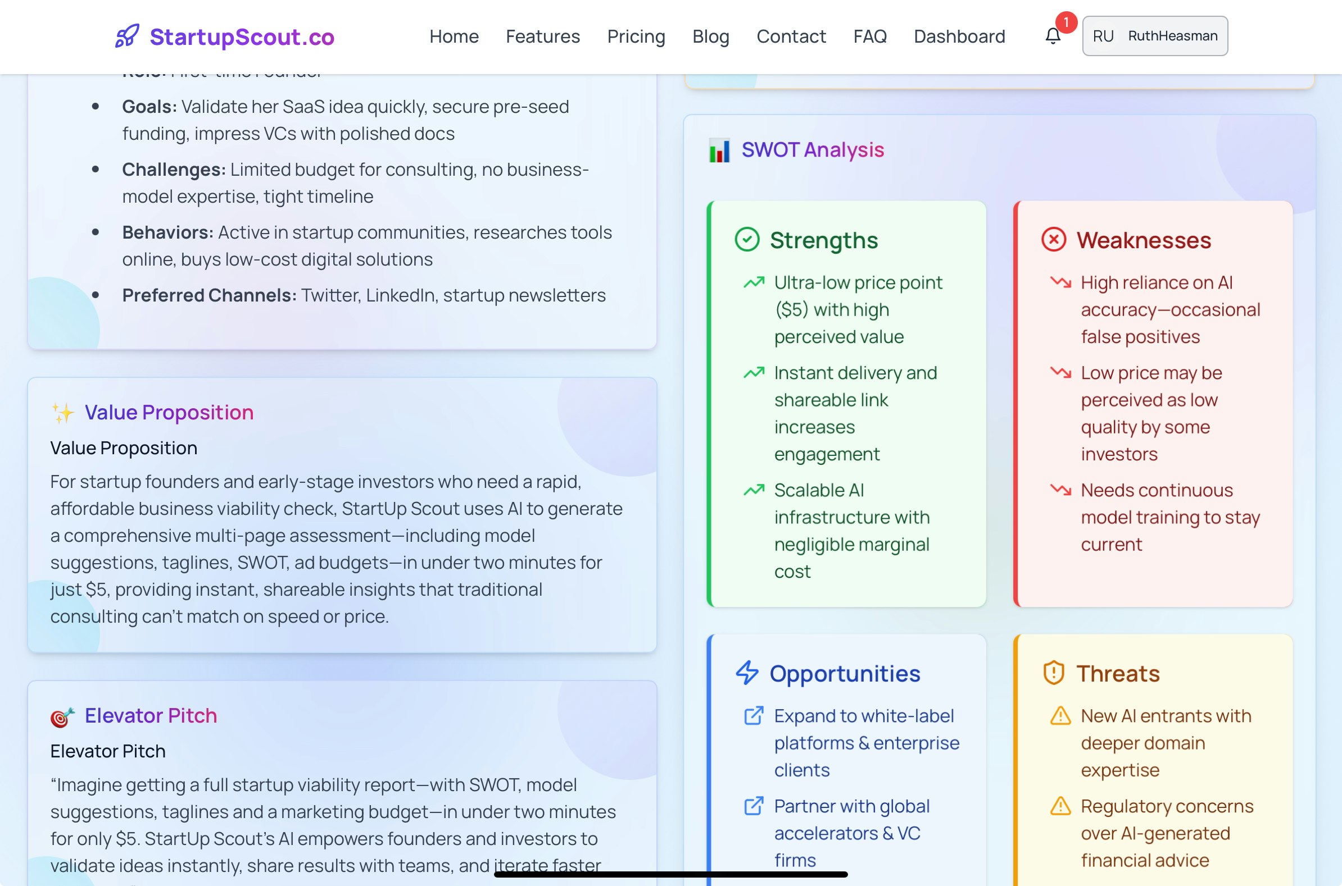The width and height of the screenshot is (1342, 886).
Task: Click the Elevator Pitch target icon
Action: tap(63, 716)
